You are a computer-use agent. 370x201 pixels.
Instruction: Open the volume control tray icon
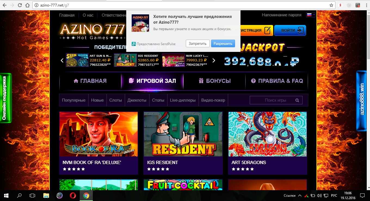coord(320,196)
